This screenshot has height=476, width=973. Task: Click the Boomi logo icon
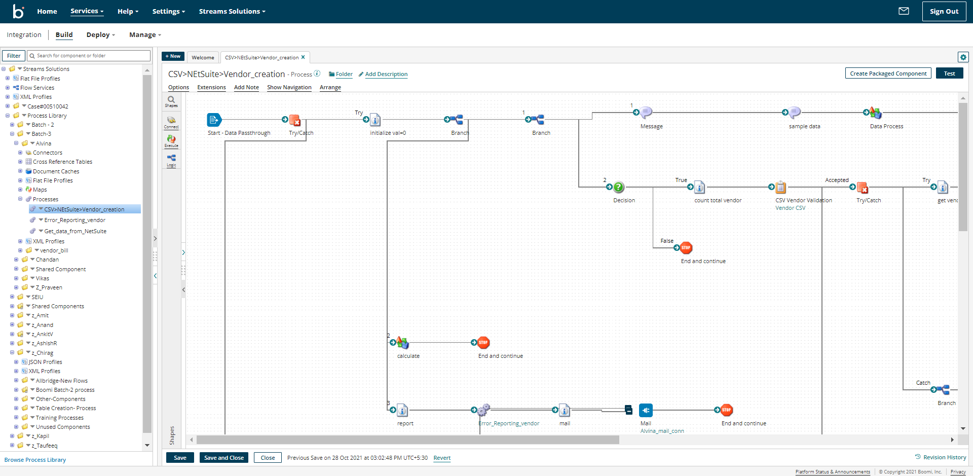[x=18, y=11]
